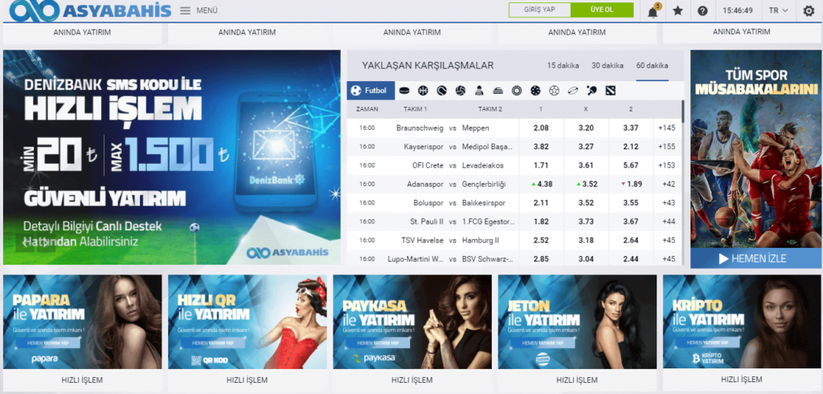Open the TR language dropdown
Screen dimensions: 823x394
[x=778, y=10]
